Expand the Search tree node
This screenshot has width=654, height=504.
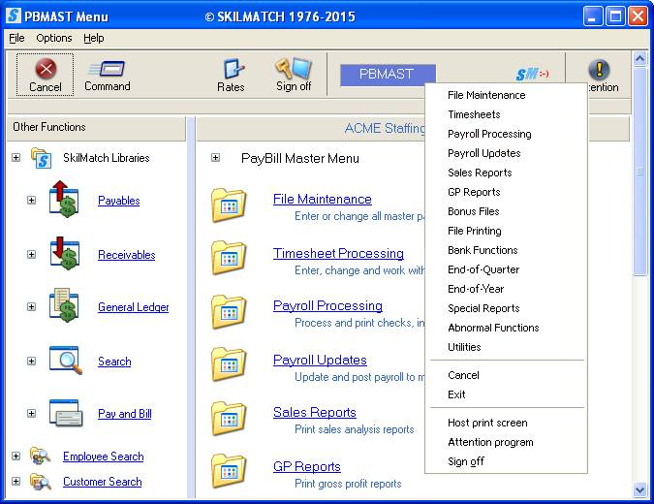coord(31,361)
